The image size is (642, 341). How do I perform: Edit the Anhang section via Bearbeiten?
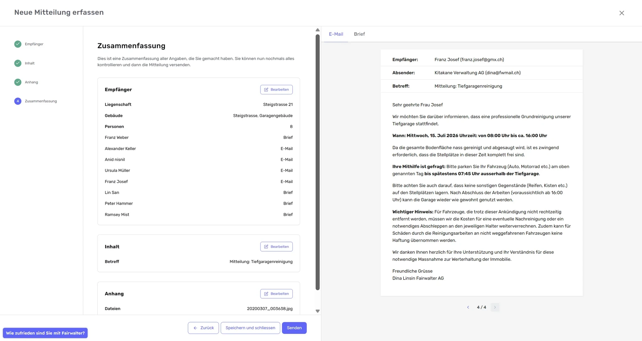click(x=276, y=294)
